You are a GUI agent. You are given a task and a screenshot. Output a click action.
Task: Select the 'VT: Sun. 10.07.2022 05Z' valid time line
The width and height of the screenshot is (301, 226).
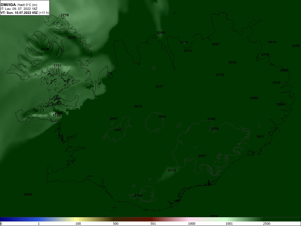(x=19, y=13)
